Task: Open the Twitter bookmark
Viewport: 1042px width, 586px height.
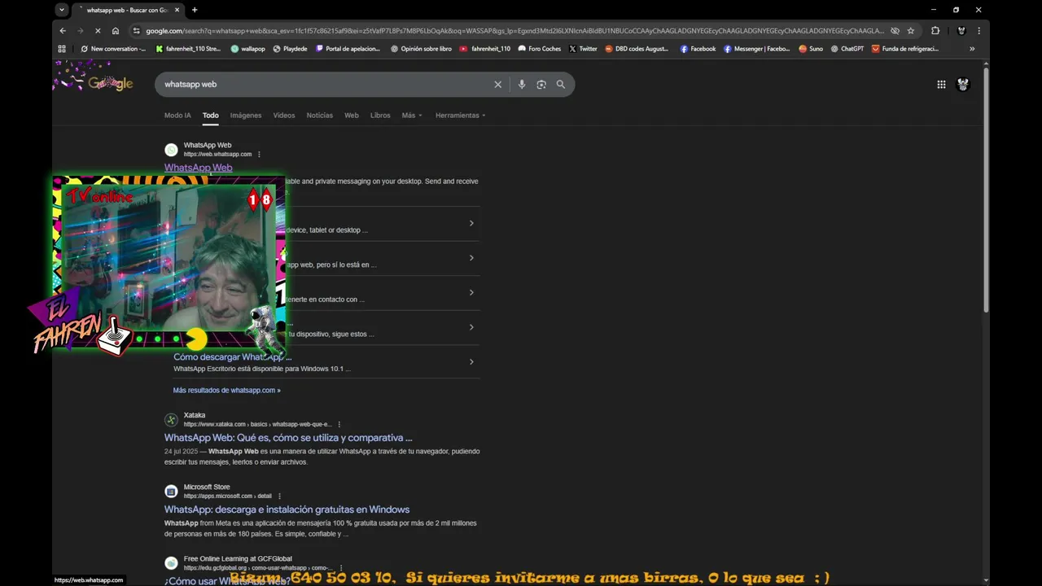Action: 583,49
